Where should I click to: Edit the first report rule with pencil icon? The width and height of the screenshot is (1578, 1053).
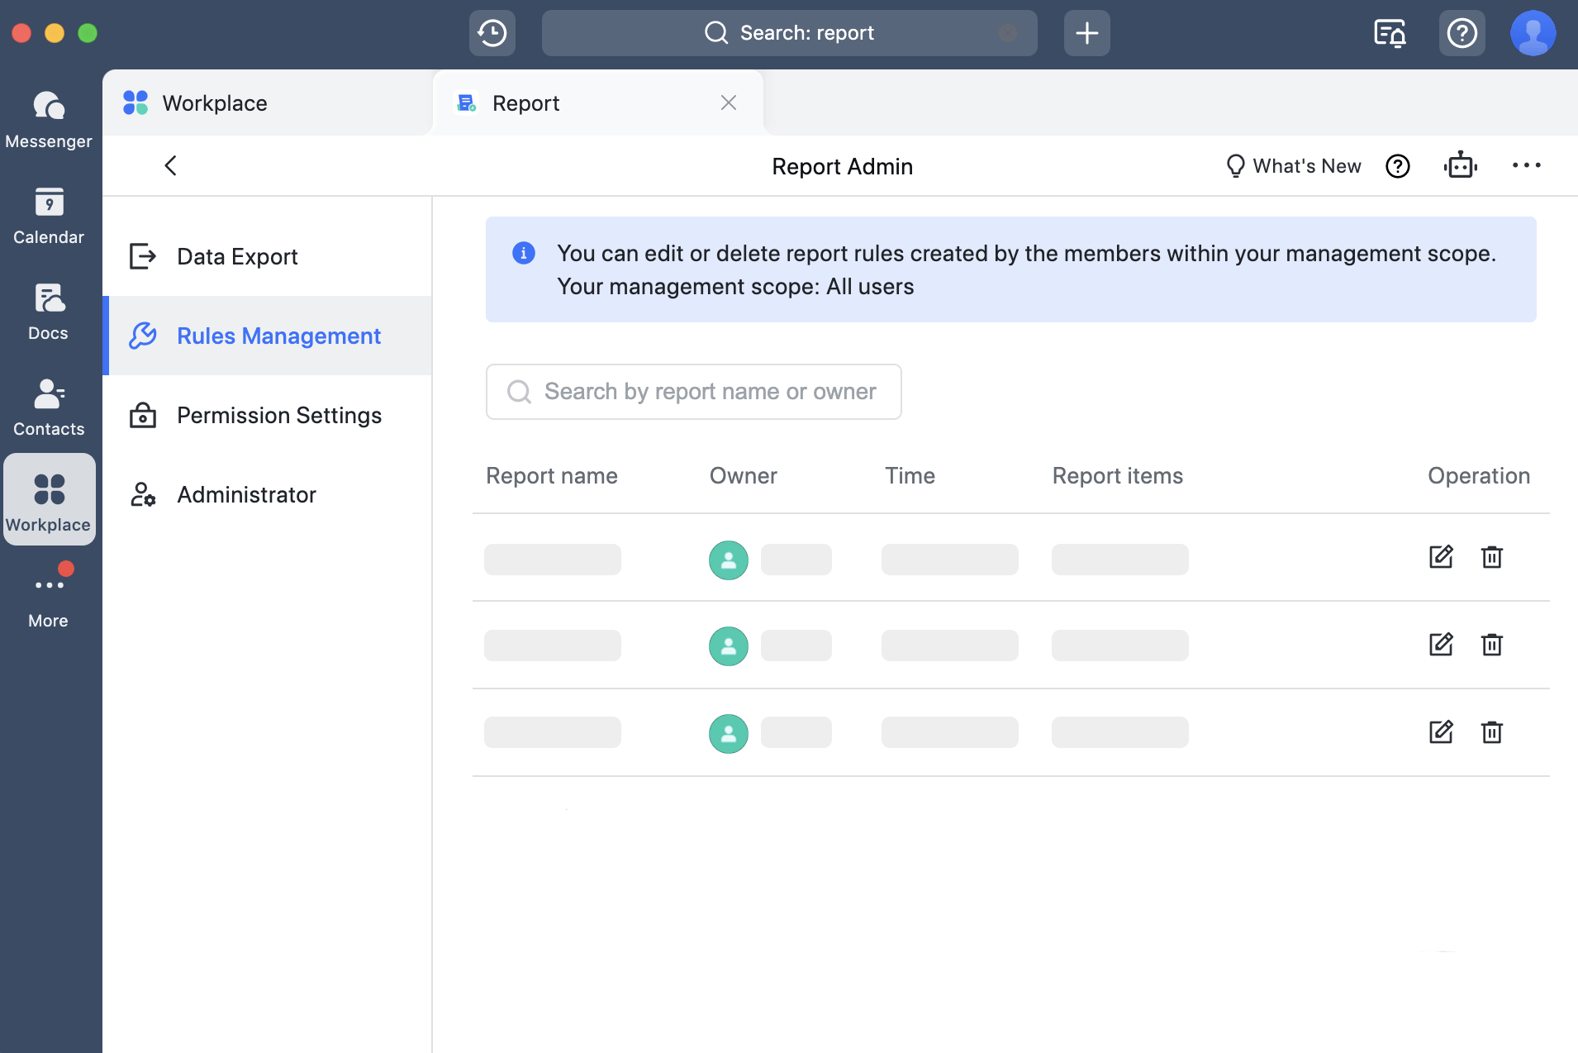(x=1442, y=557)
